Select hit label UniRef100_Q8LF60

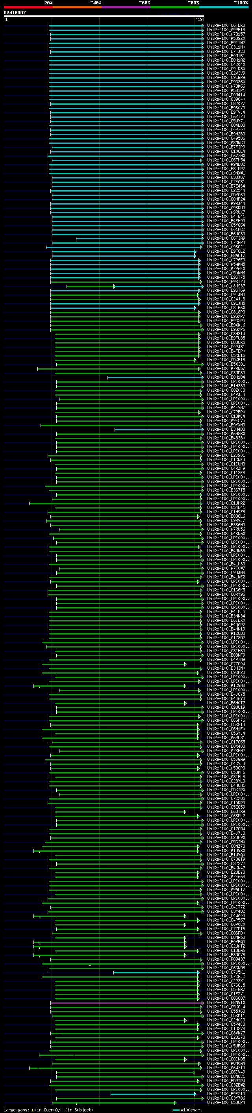click(x=226, y=308)
